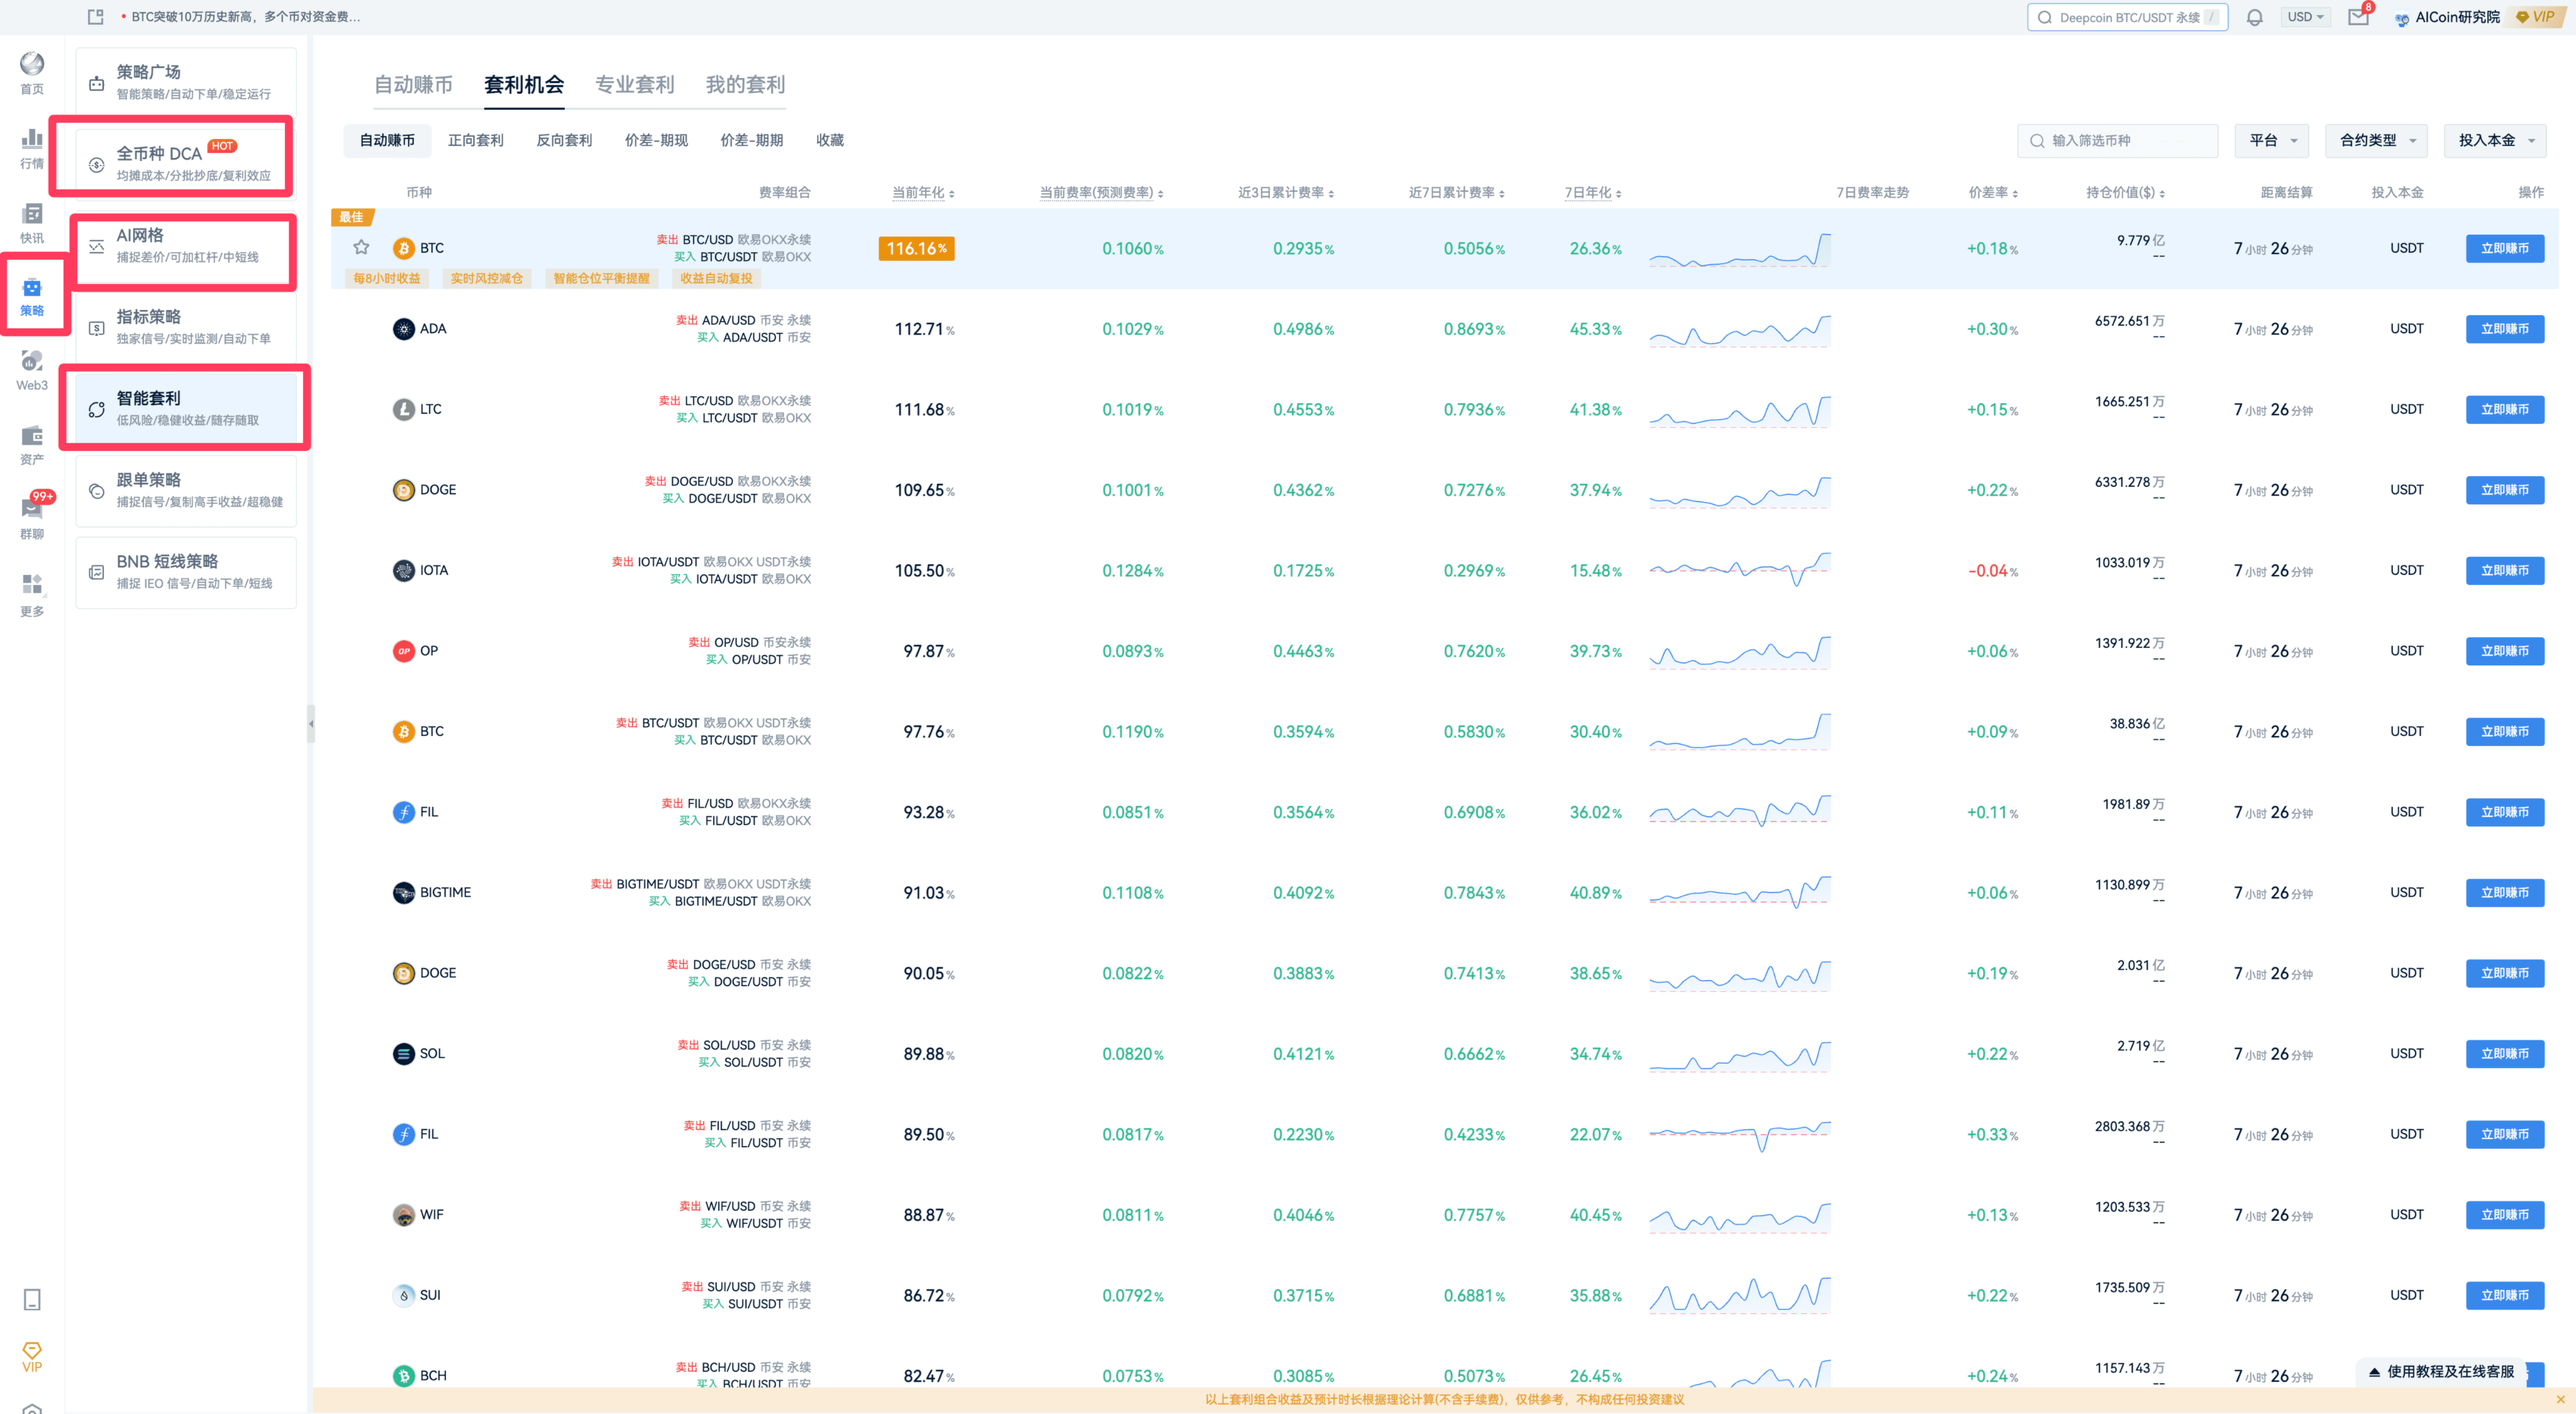The image size is (2576, 1414).
Task: Open the 平台 platform dropdown
Action: tap(2272, 140)
